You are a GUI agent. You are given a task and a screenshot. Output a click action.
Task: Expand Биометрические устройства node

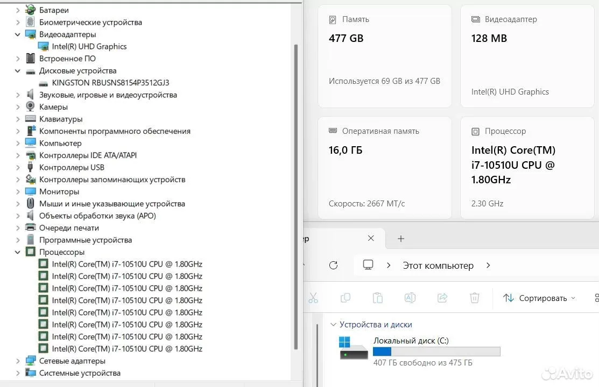pyautogui.click(x=18, y=23)
